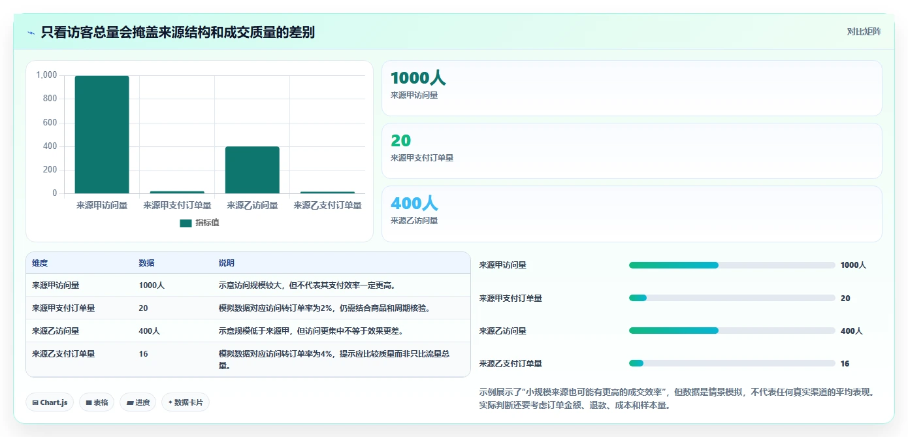Viewport: 908px width, 437px height.
Task: Click the lightning icon beside the title
Action: pos(31,32)
